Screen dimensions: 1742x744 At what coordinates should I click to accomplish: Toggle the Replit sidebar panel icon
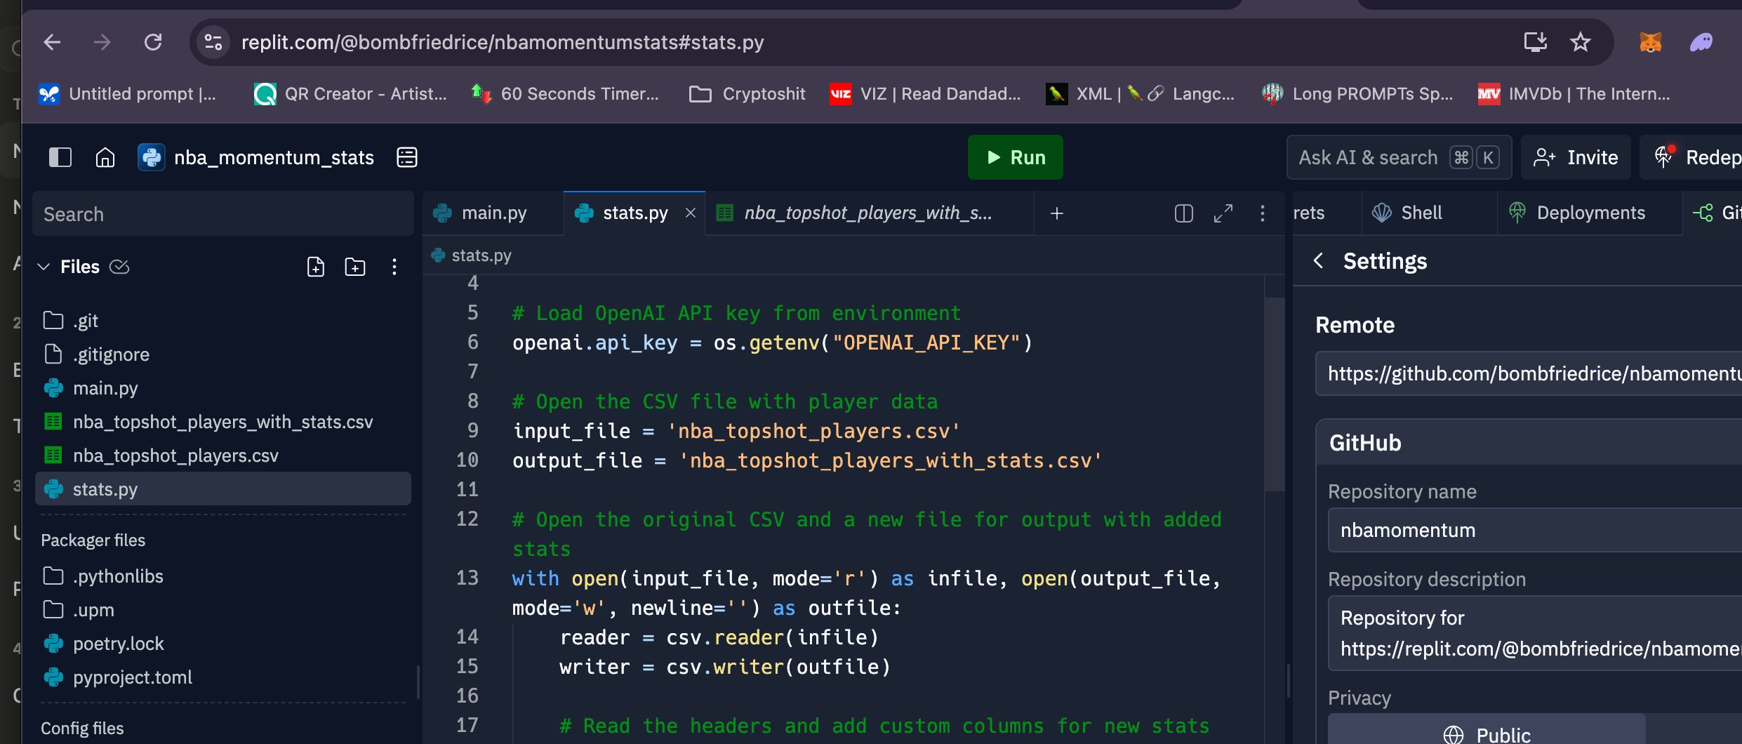coord(60,157)
